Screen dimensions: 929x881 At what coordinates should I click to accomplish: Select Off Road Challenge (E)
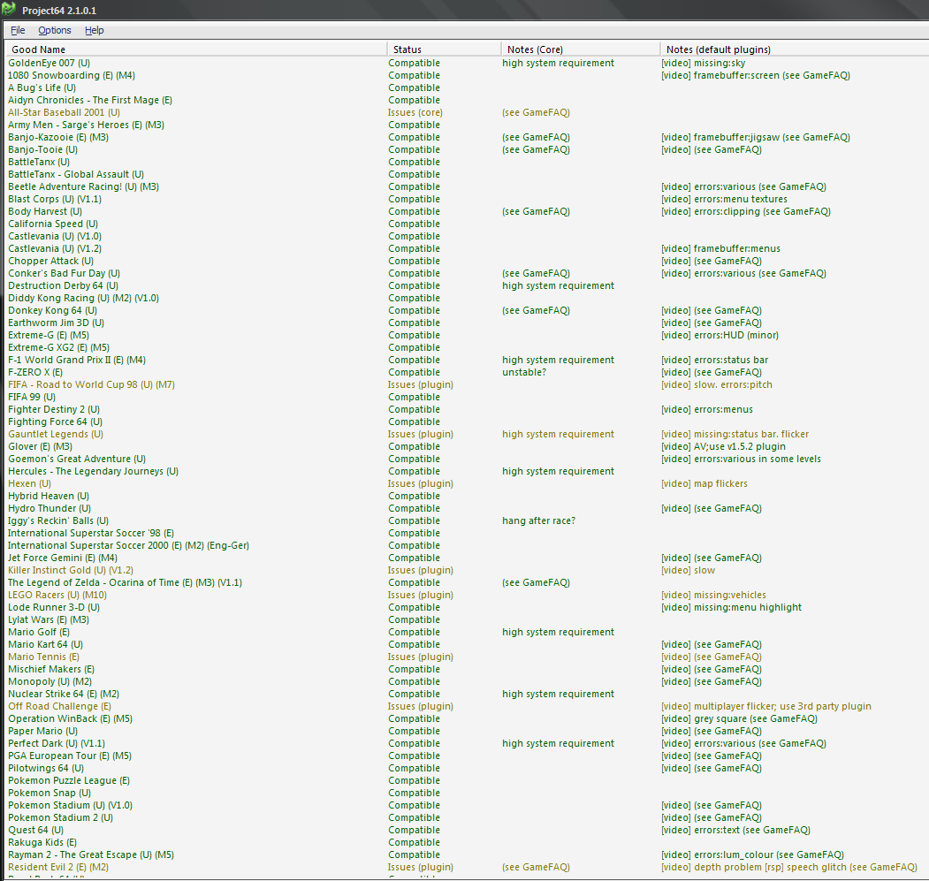59,706
